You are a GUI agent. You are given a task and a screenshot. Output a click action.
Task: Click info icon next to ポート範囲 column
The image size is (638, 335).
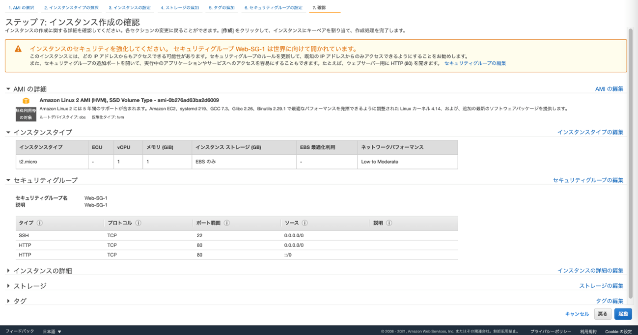pos(227,223)
